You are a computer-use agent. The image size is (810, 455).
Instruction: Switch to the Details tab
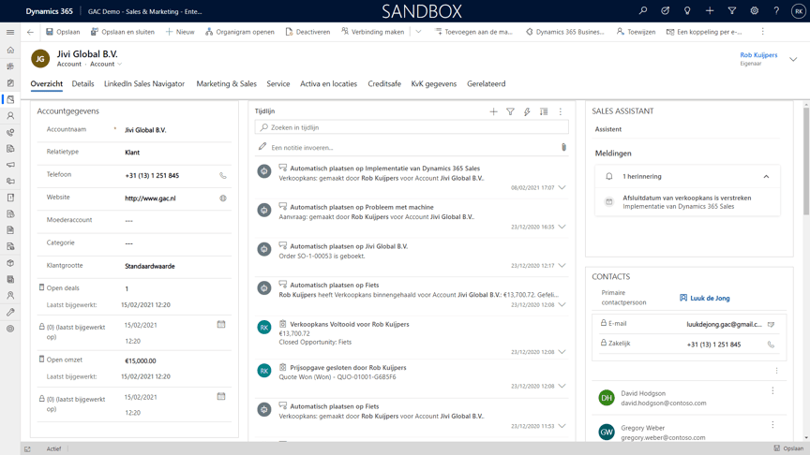pyautogui.click(x=82, y=83)
